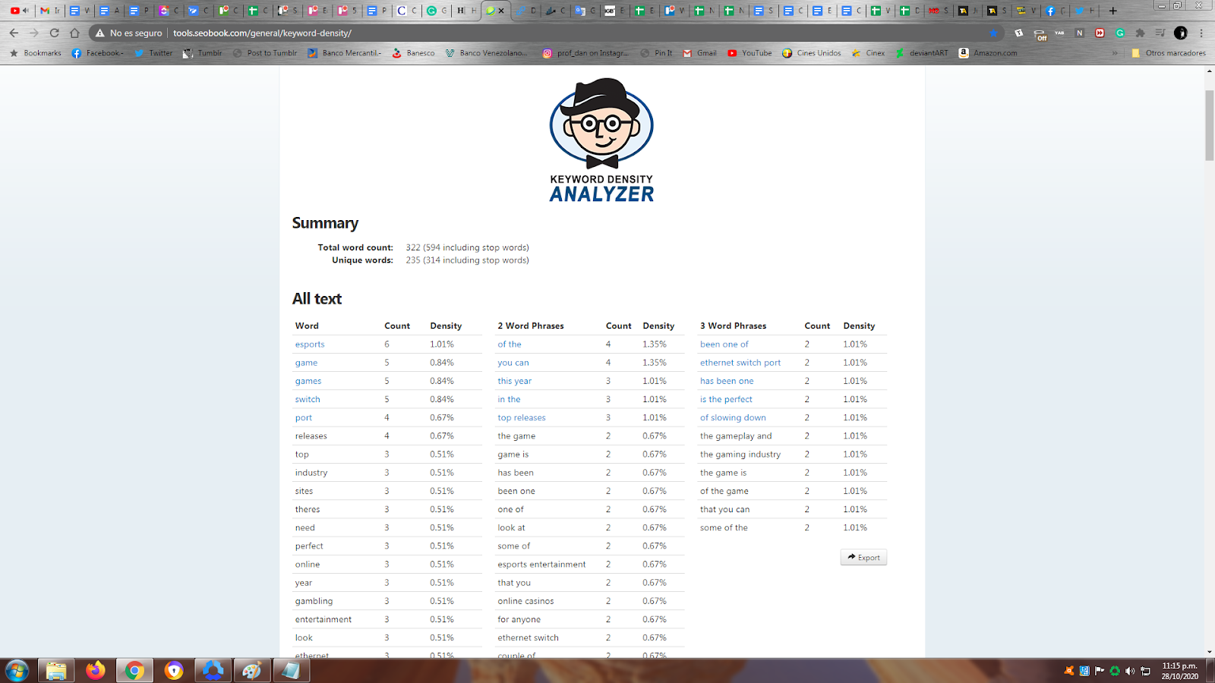Click the Off-labelled extension icon
This screenshot has width=1215, height=683.
1040,33
